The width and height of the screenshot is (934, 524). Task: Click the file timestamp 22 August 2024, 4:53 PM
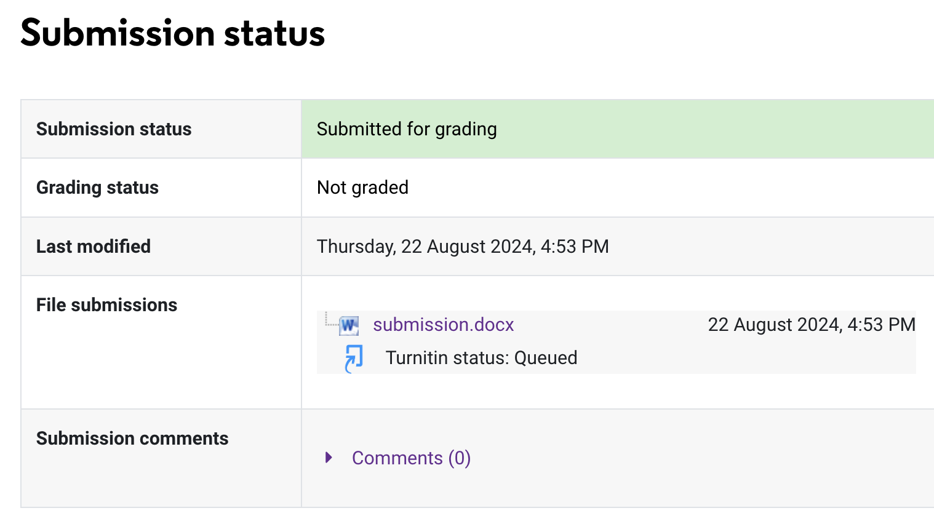pyautogui.click(x=812, y=325)
